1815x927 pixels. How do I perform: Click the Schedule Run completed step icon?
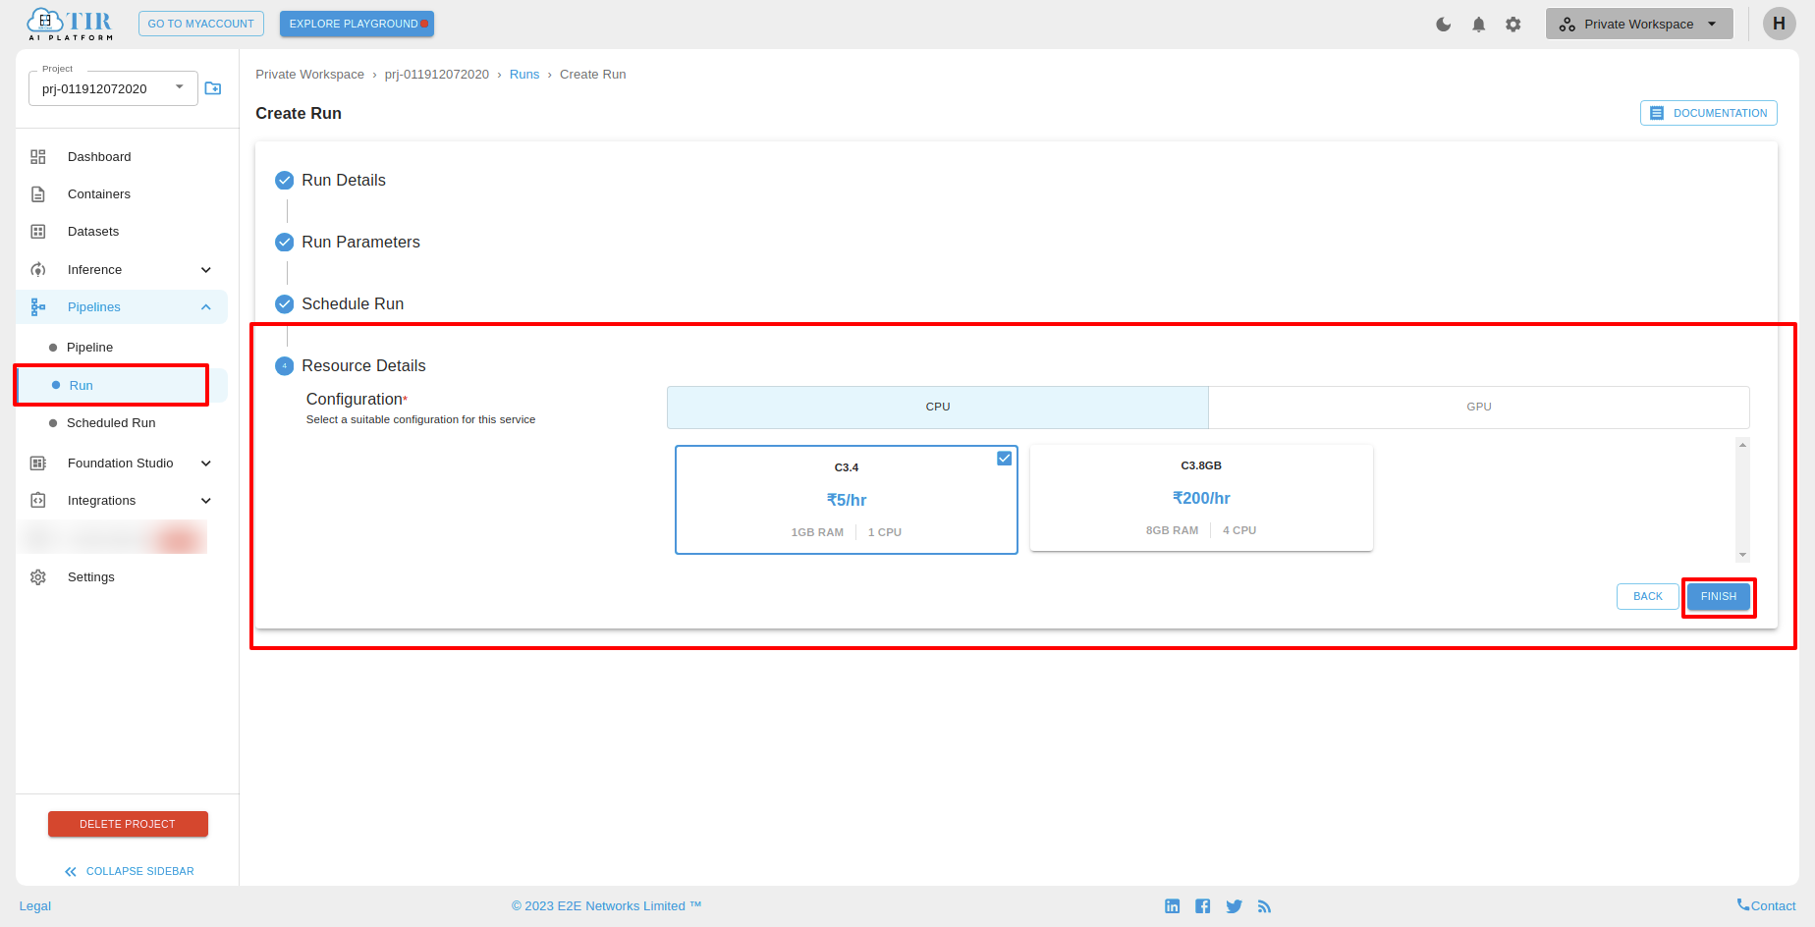point(285,304)
